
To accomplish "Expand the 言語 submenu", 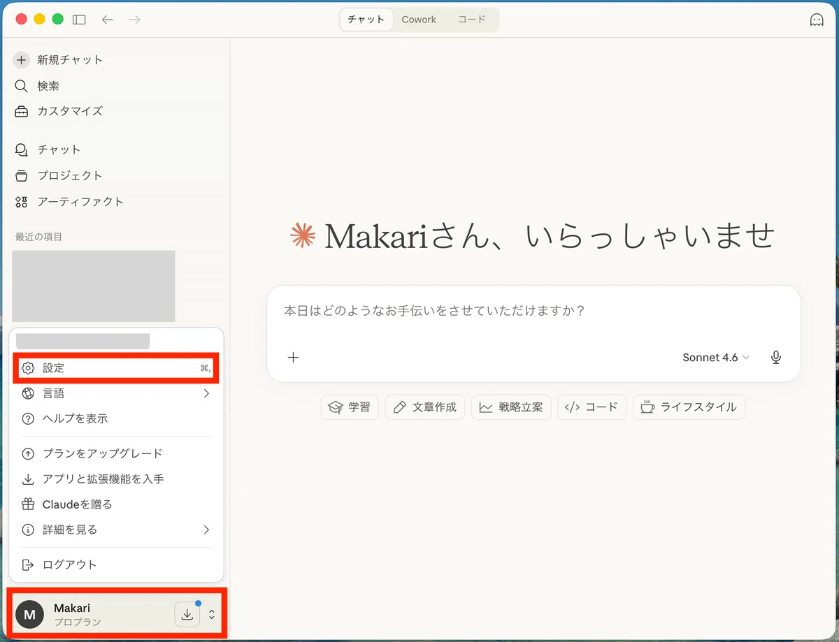I will [116, 393].
